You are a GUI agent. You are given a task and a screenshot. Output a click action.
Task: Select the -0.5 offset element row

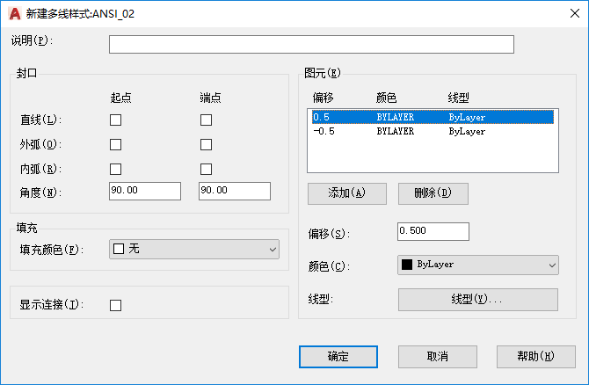click(x=433, y=132)
